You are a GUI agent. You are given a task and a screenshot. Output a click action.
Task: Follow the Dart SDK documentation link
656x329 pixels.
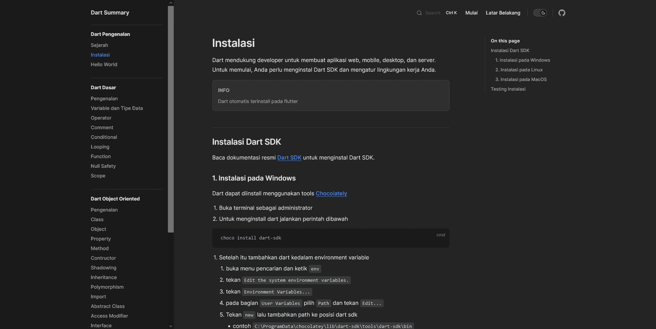click(289, 157)
